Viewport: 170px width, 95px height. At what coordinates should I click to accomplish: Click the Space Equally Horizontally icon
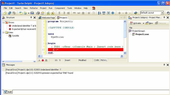pos(68,13)
